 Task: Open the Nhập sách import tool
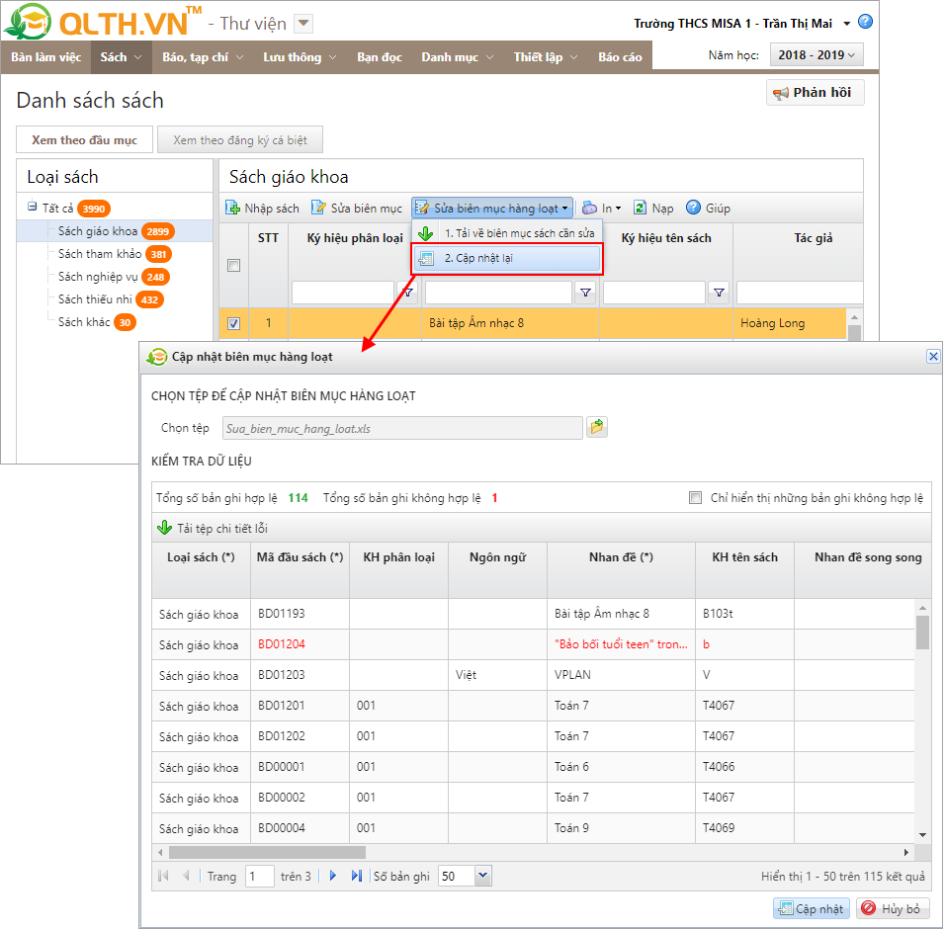point(262,209)
